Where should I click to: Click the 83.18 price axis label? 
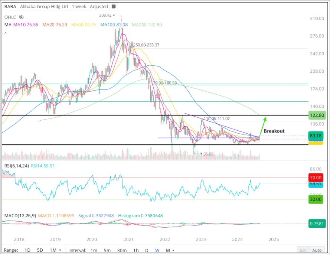tap(316, 136)
